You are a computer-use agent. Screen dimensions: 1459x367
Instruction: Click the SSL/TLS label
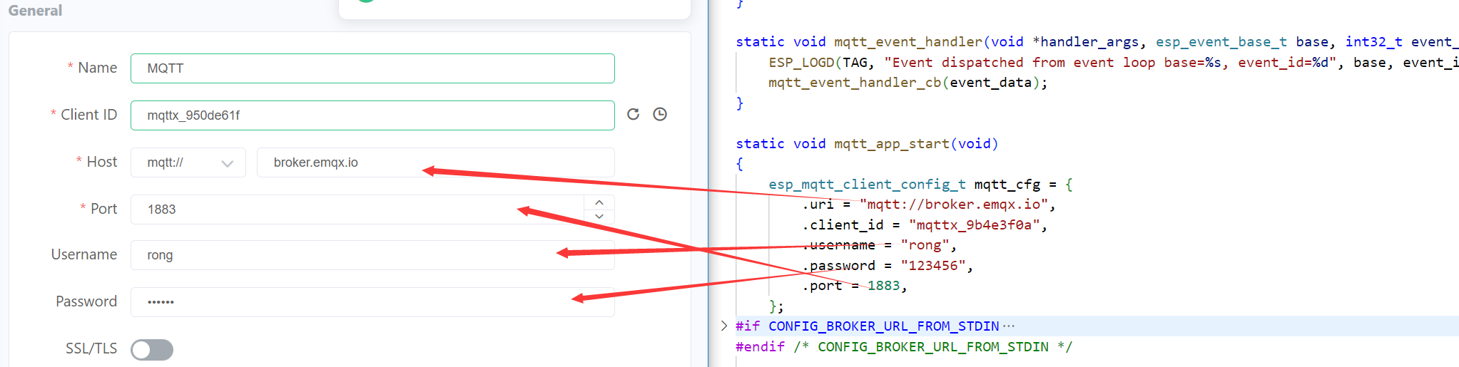pos(91,349)
